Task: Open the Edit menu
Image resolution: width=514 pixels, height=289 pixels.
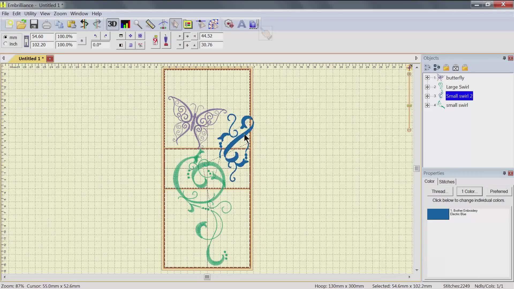Action: (16, 13)
